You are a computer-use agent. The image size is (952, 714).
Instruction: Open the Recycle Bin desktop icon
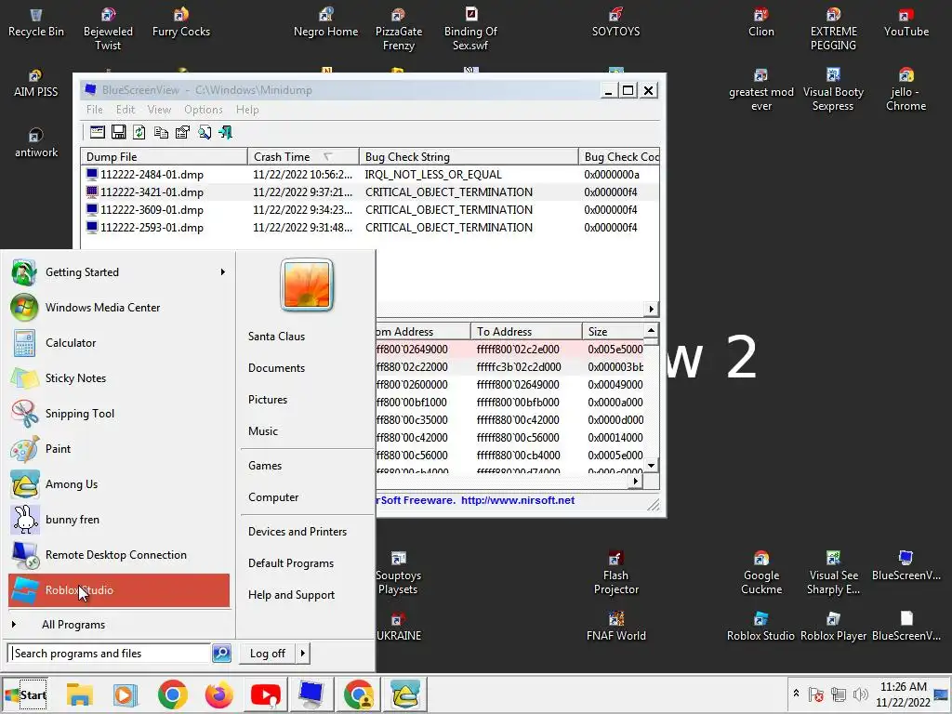[x=36, y=22]
